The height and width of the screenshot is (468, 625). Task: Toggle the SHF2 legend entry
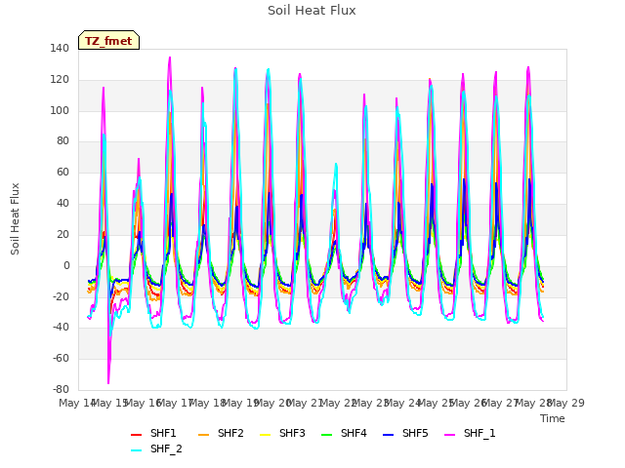(x=221, y=433)
